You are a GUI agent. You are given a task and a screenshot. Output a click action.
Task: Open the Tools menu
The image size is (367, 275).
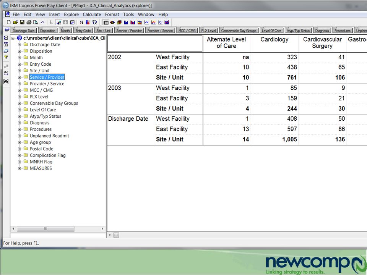128,15
